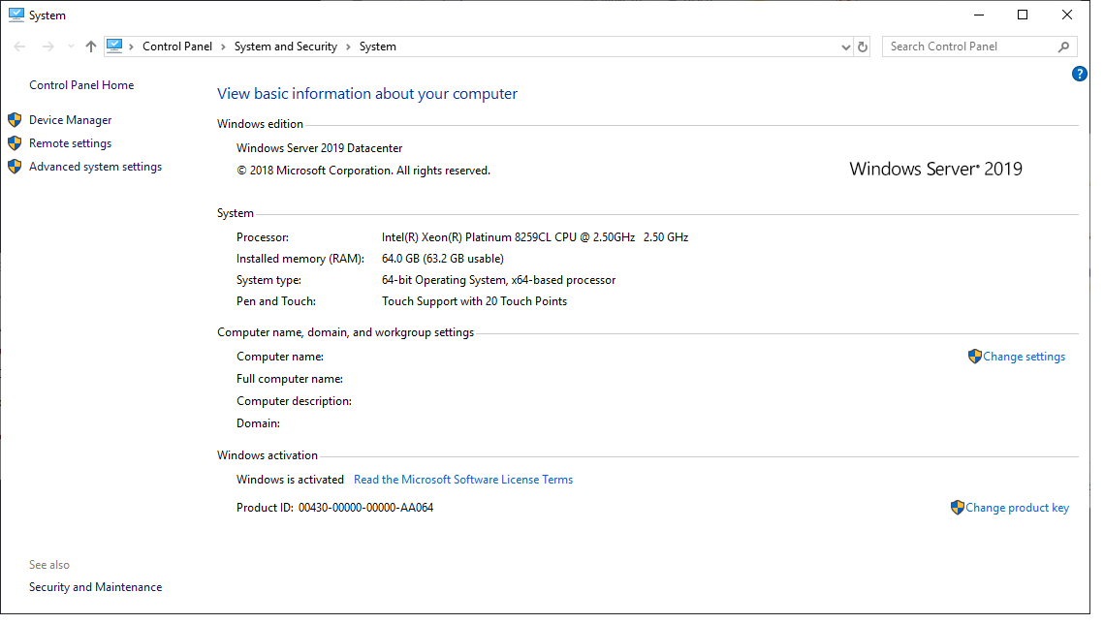The height and width of the screenshot is (624, 1104).
Task: Open the address bar history dropdown
Action: pos(845,47)
